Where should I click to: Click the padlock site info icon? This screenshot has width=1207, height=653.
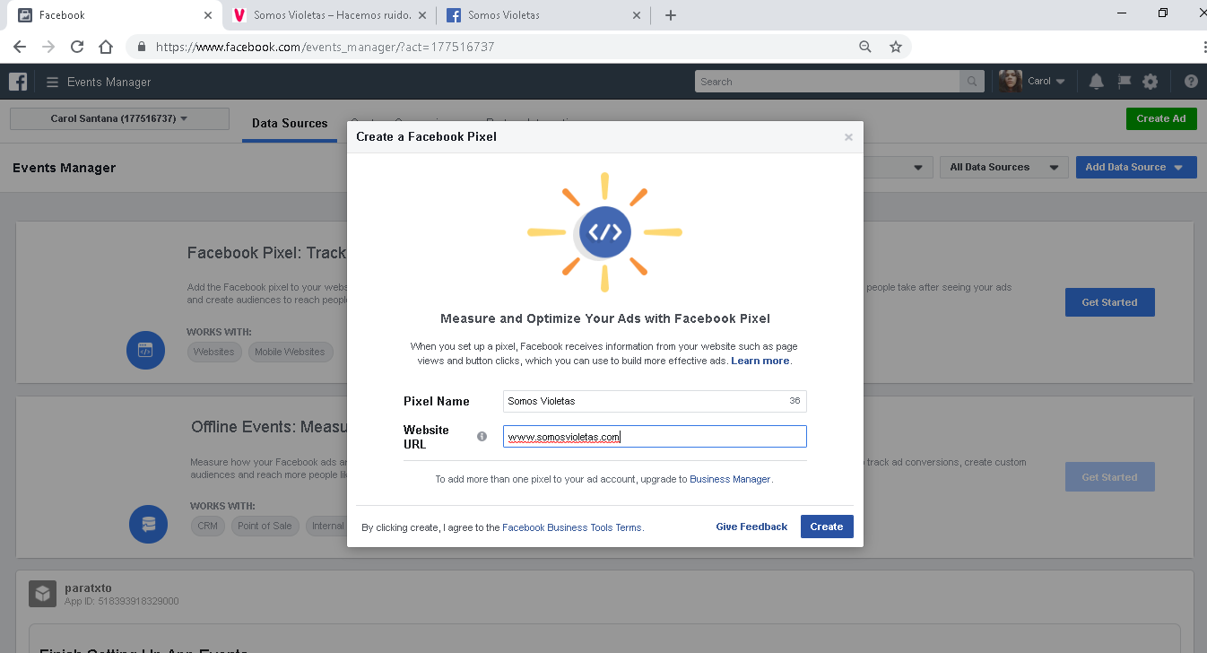point(142,47)
